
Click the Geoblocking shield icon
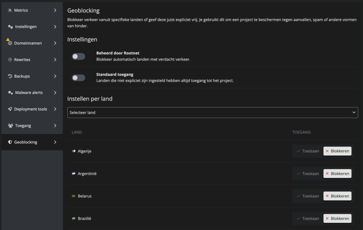(x=10, y=142)
